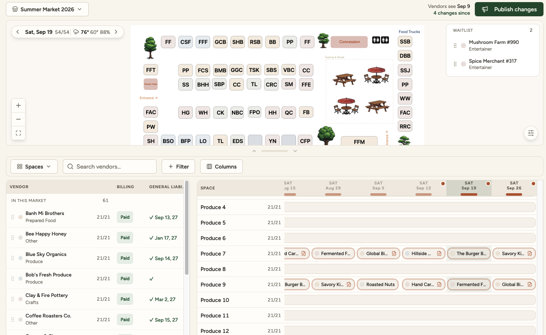Click drag handle for Bee Happy Honey

click(x=13, y=238)
